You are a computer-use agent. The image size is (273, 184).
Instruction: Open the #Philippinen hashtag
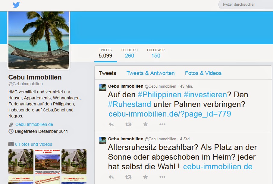click(x=159, y=95)
